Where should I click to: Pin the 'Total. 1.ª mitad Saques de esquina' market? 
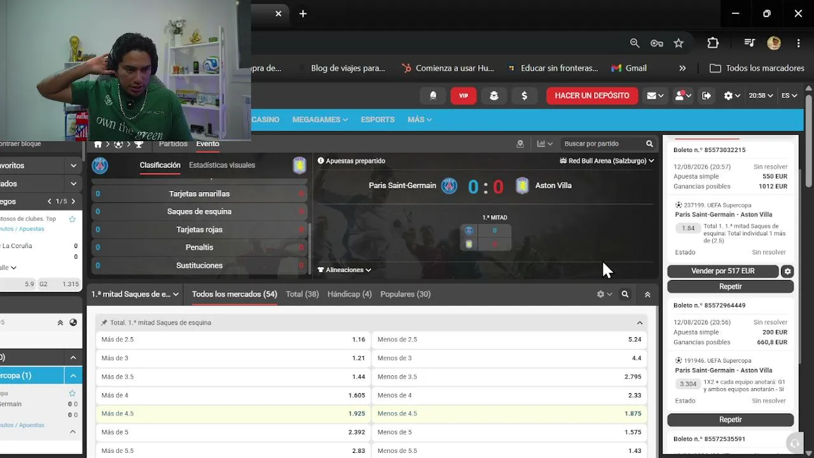click(104, 323)
